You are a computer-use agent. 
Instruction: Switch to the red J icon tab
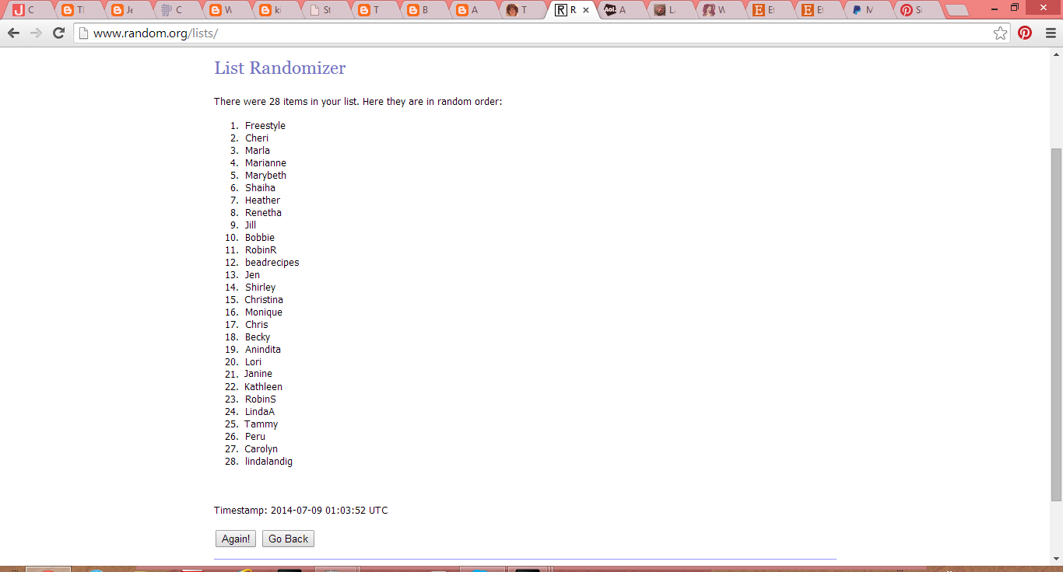click(x=29, y=10)
